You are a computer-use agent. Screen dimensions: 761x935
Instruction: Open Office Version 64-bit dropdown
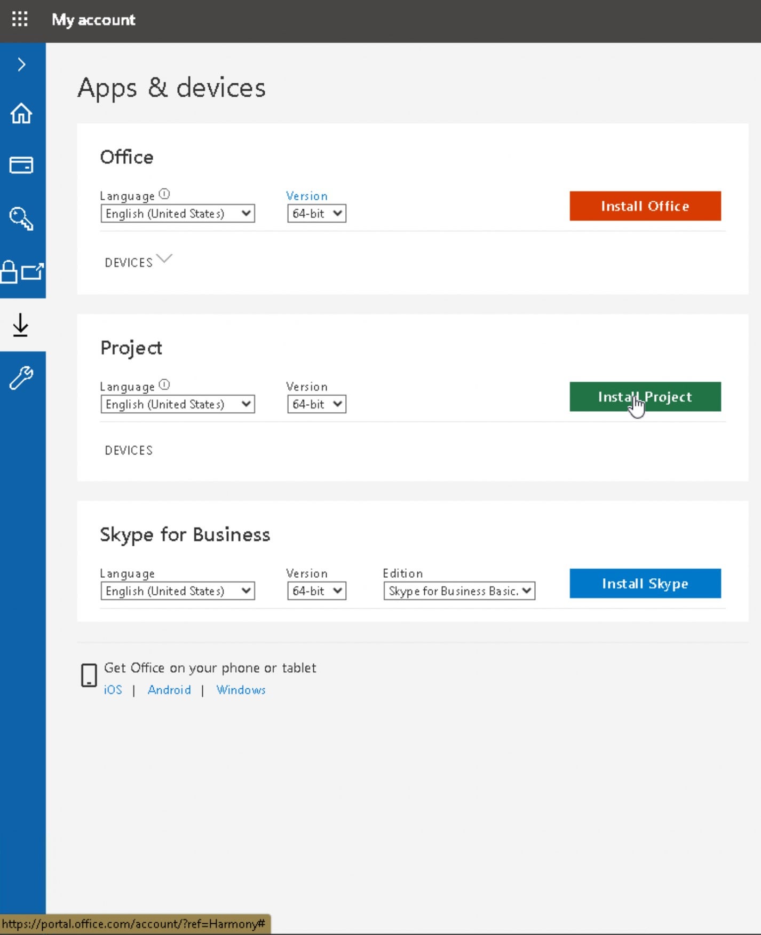(x=317, y=214)
